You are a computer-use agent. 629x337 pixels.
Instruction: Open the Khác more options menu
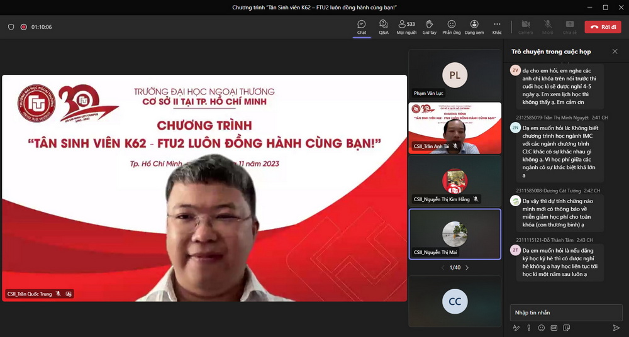click(497, 27)
